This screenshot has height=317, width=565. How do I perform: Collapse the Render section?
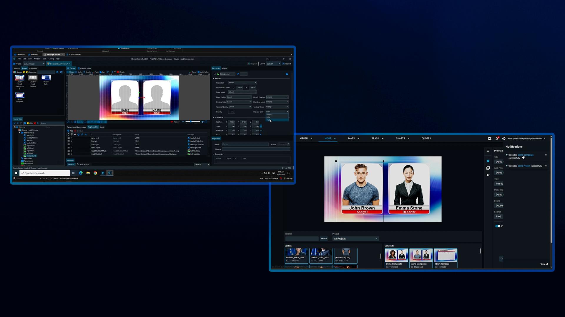[213, 79]
